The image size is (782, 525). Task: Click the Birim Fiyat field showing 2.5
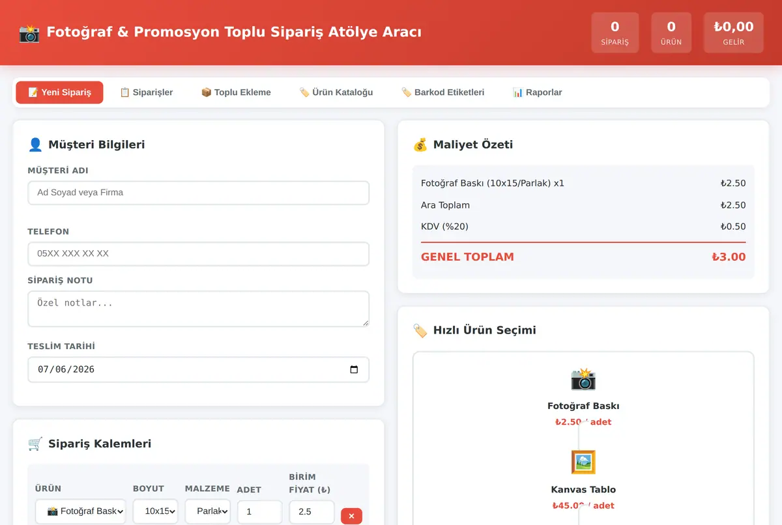[x=311, y=512]
